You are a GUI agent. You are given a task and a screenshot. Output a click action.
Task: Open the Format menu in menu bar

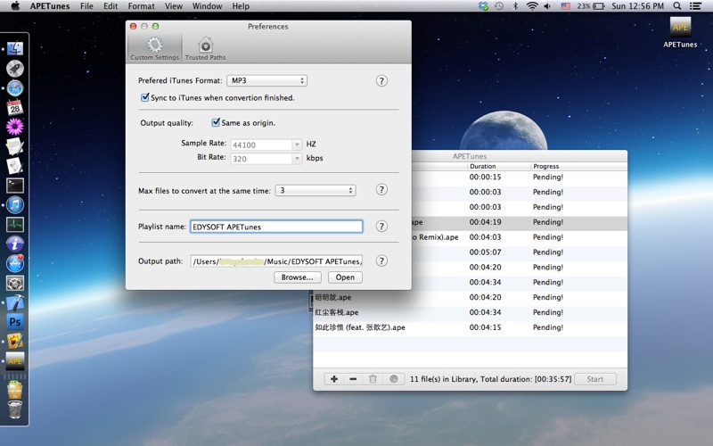[x=141, y=6]
